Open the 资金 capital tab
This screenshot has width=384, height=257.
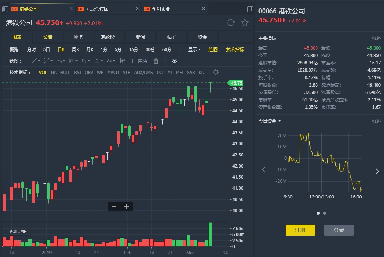coord(202,37)
